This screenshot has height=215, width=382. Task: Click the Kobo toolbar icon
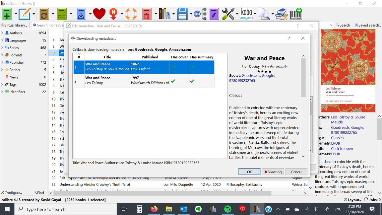tap(246, 14)
